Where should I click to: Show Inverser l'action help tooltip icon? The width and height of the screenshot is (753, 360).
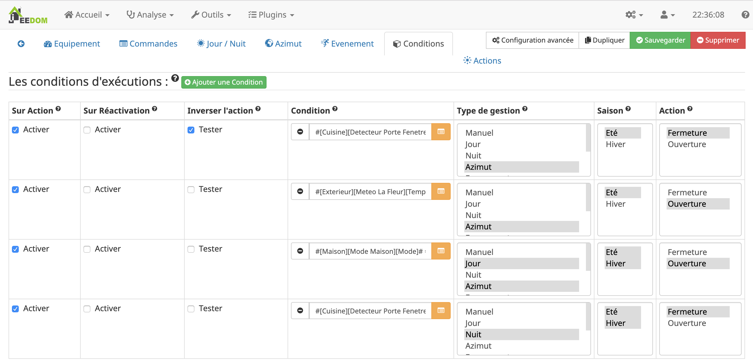pos(258,109)
